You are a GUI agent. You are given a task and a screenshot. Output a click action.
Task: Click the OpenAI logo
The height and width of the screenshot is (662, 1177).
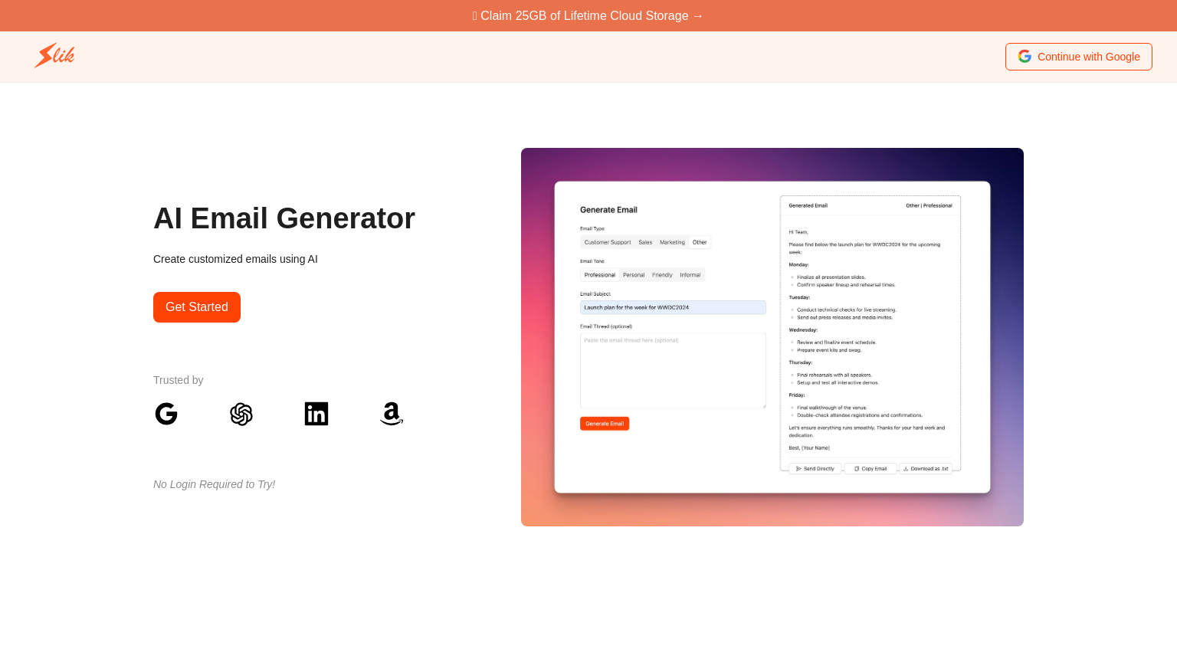(x=241, y=414)
